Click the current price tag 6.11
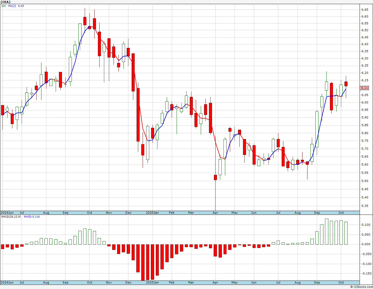The width and height of the screenshot is (373, 289). [x=364, y=88]
